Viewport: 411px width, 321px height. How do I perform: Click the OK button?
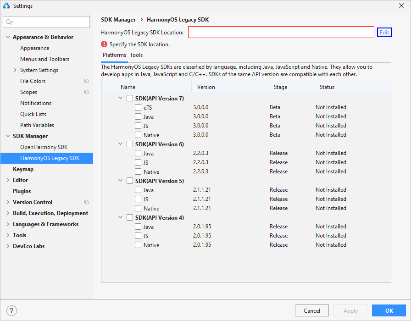(389, 310)
